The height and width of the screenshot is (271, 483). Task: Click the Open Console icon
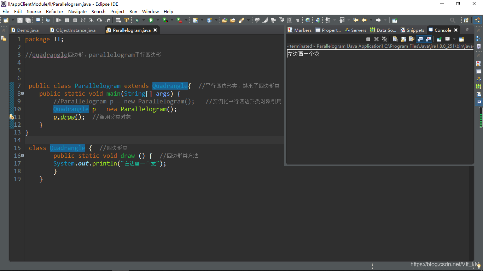[461, 39]
